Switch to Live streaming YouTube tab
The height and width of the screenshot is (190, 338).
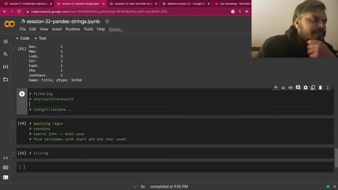coord(233,4)
